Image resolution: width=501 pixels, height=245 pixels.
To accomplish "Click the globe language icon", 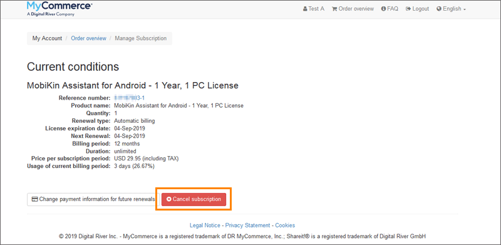I will [439, 9].
